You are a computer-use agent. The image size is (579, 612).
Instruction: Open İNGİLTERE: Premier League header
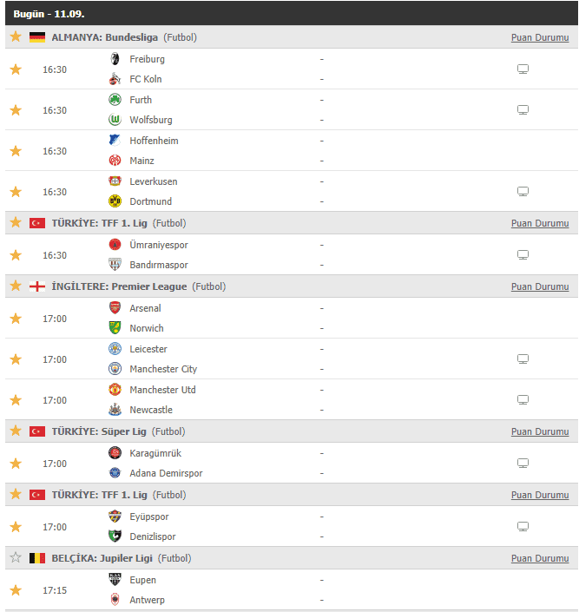[x=119, y=286]
